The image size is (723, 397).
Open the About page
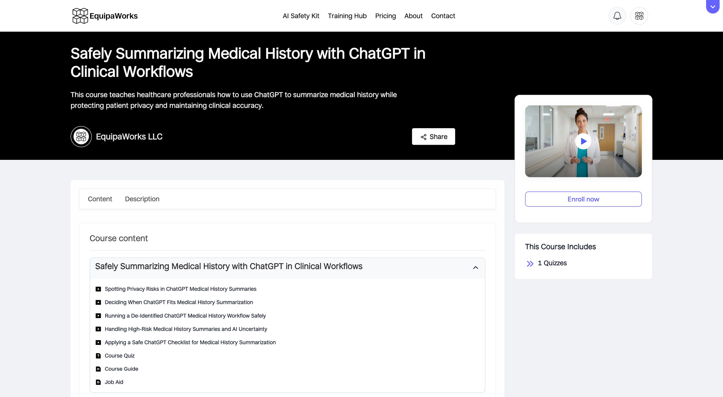pos(413,16)
